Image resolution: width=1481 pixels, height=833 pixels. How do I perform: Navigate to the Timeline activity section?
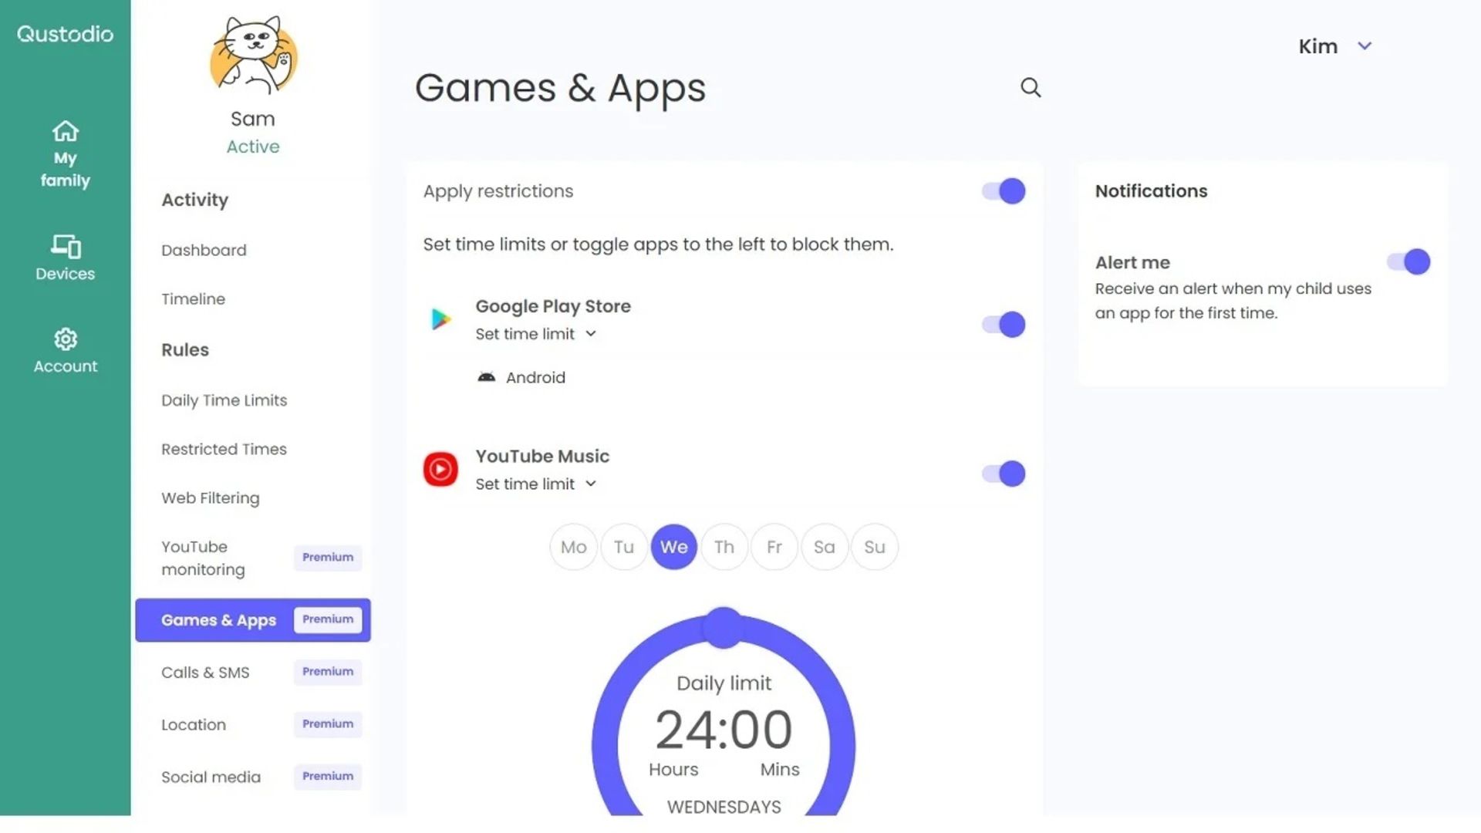pos(194,298)
